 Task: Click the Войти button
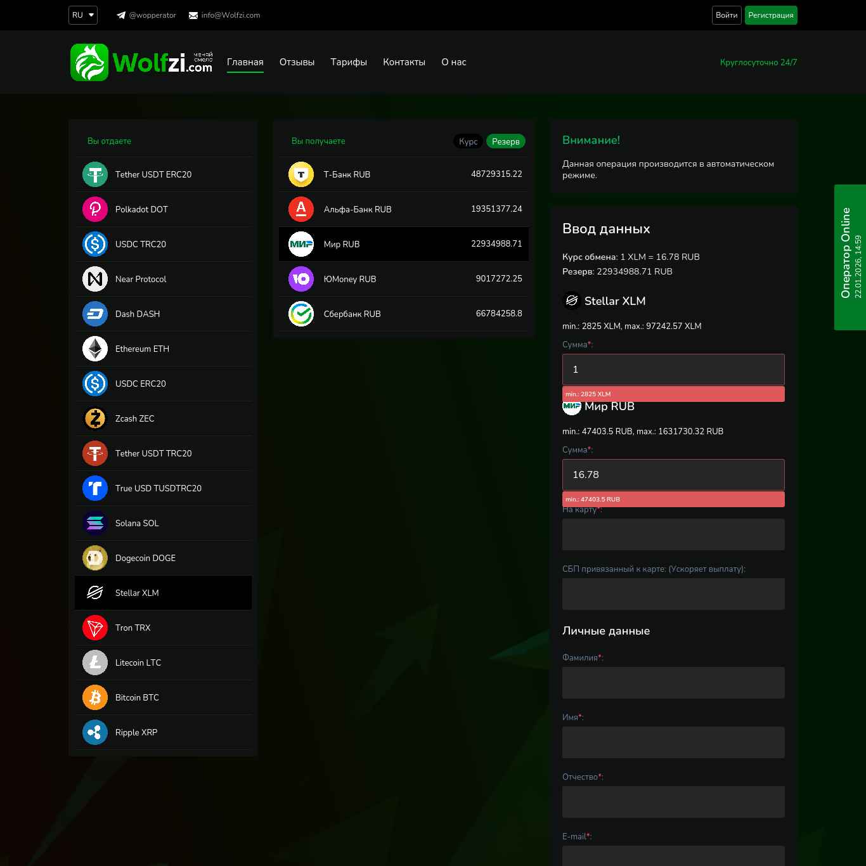tap(726, 15)
